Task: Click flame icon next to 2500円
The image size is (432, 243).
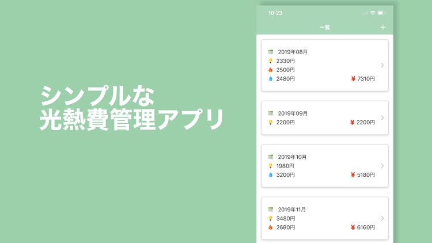Action: [x=271, y=70]
